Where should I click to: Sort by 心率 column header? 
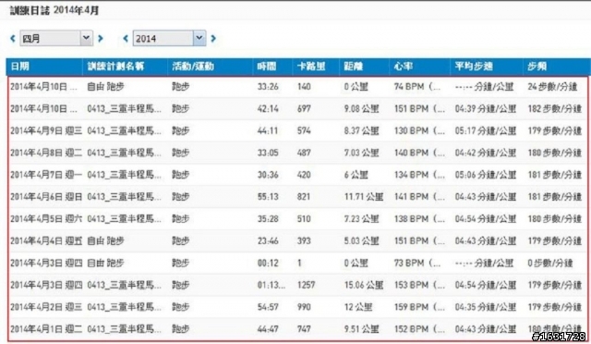404,67
